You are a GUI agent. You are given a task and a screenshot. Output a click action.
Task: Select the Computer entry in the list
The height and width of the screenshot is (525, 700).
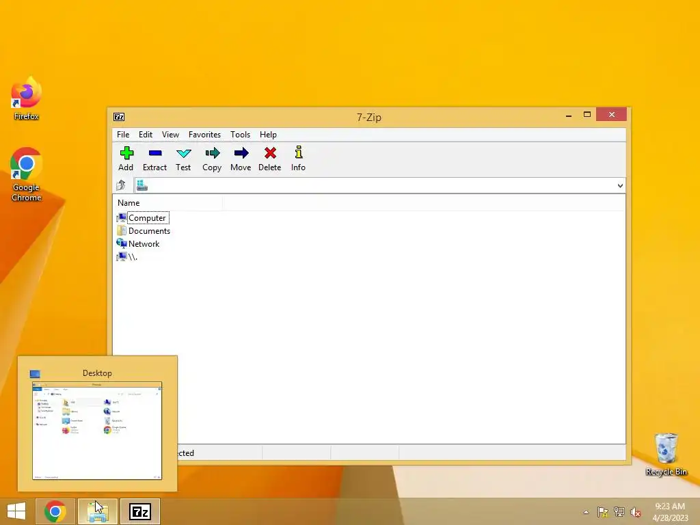[148, 218]
